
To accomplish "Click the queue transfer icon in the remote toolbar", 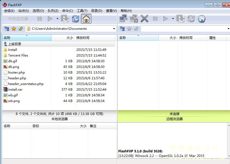I will click(x=180, y=19).
